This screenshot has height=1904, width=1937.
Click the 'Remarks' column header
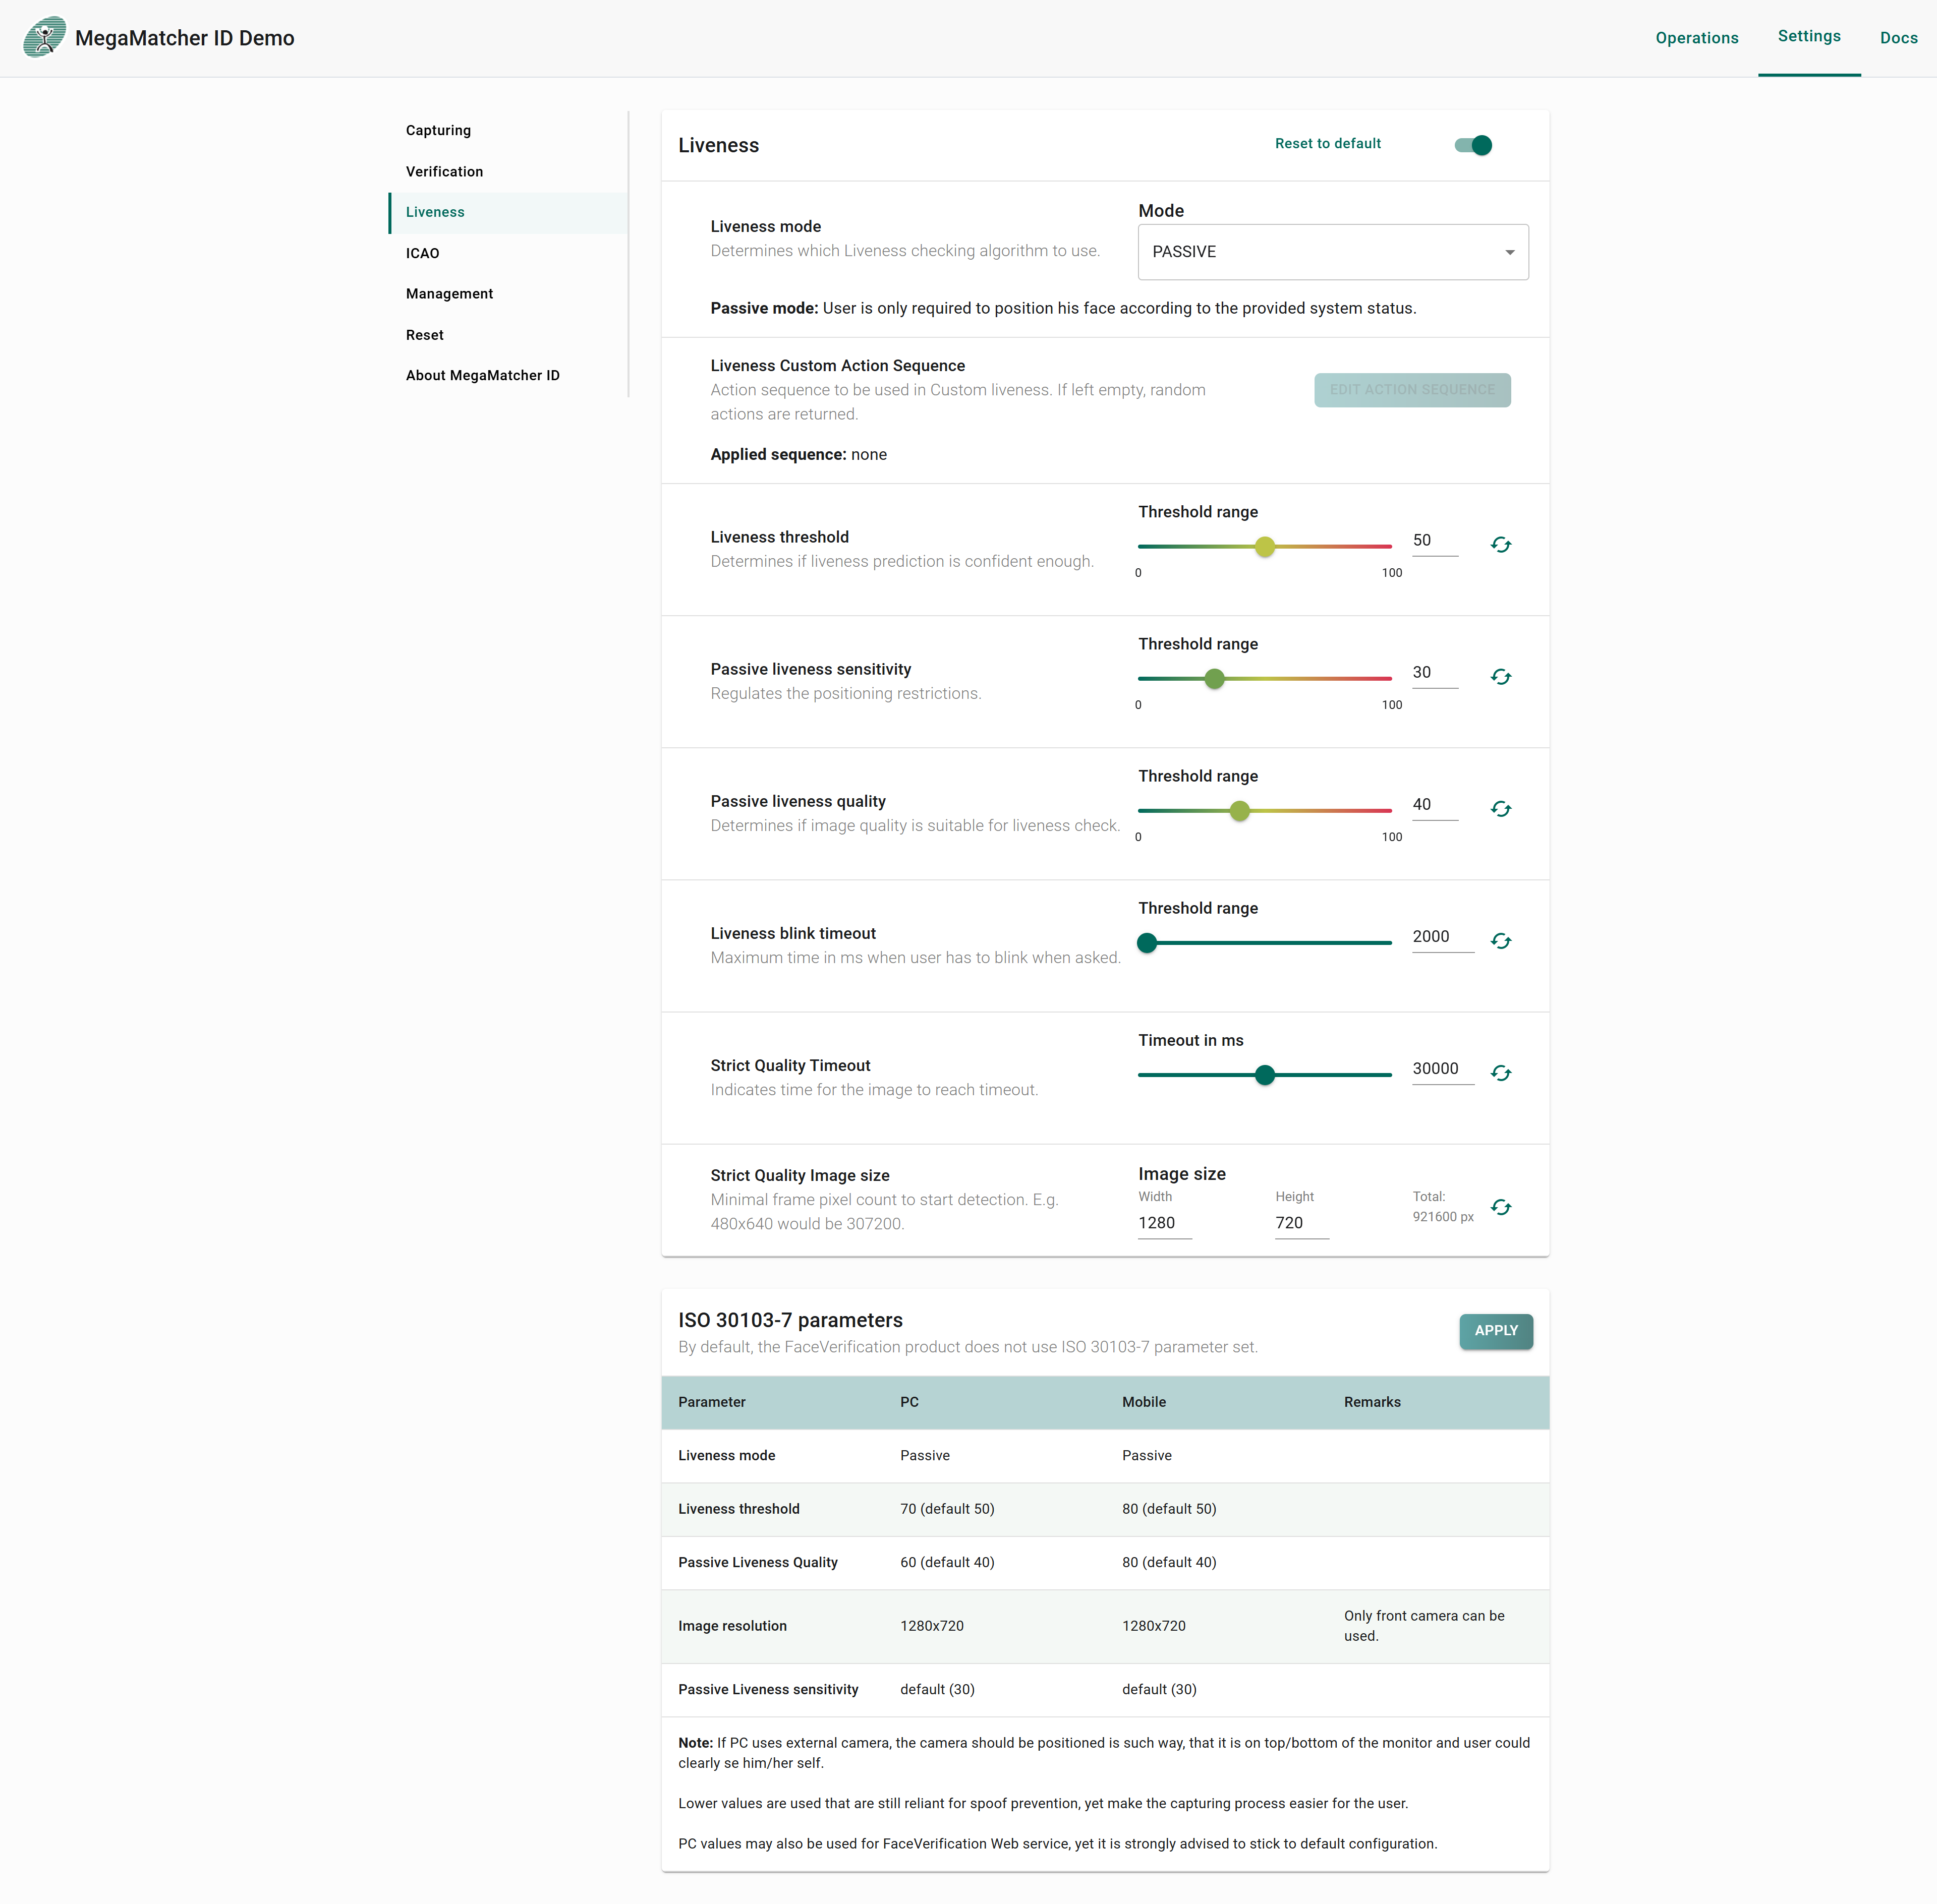click(1372, 1402)
